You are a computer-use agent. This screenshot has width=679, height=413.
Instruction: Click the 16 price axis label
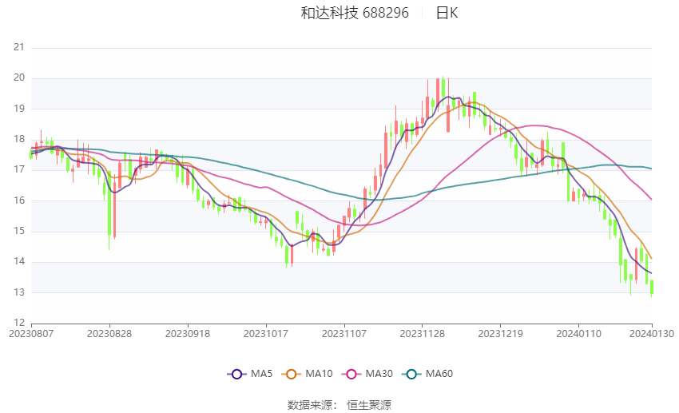point(19,201)
